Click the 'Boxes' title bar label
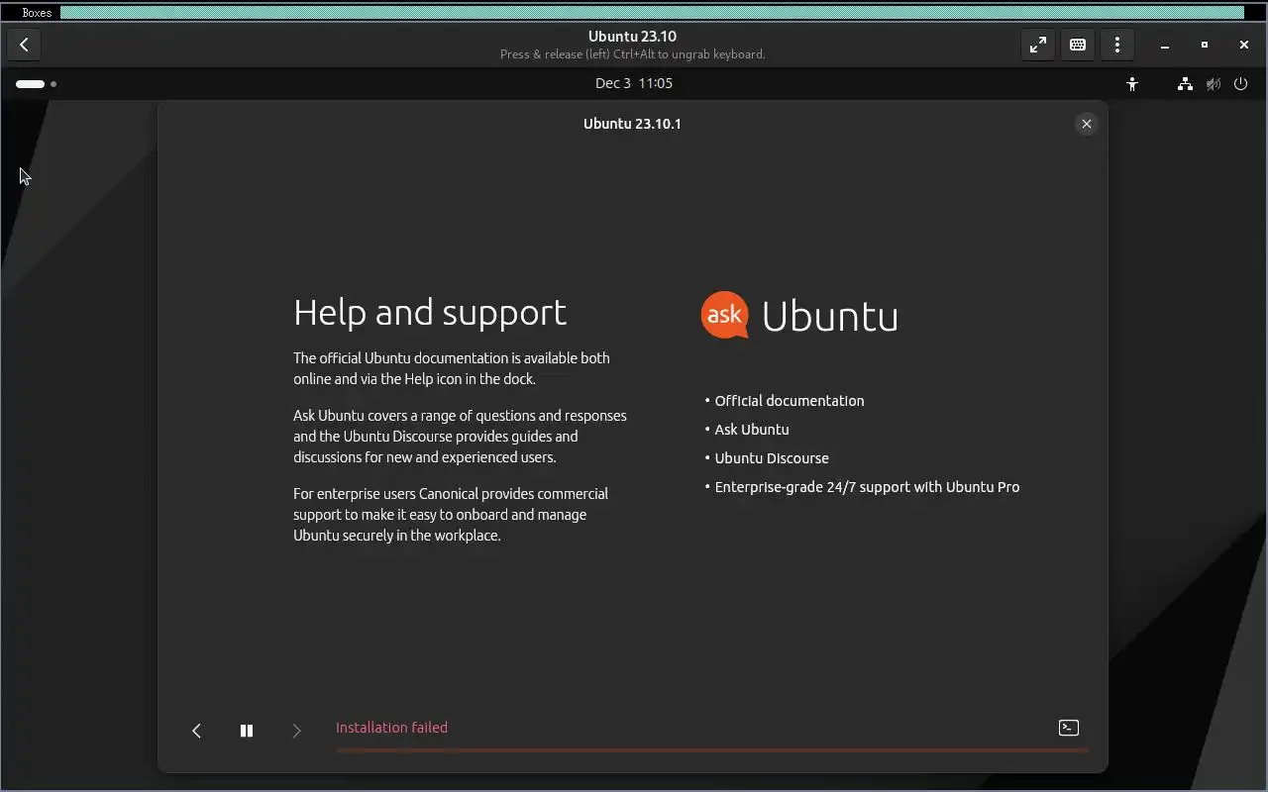The height and width of the screenshot is (792, 1268). click(37, 13)
